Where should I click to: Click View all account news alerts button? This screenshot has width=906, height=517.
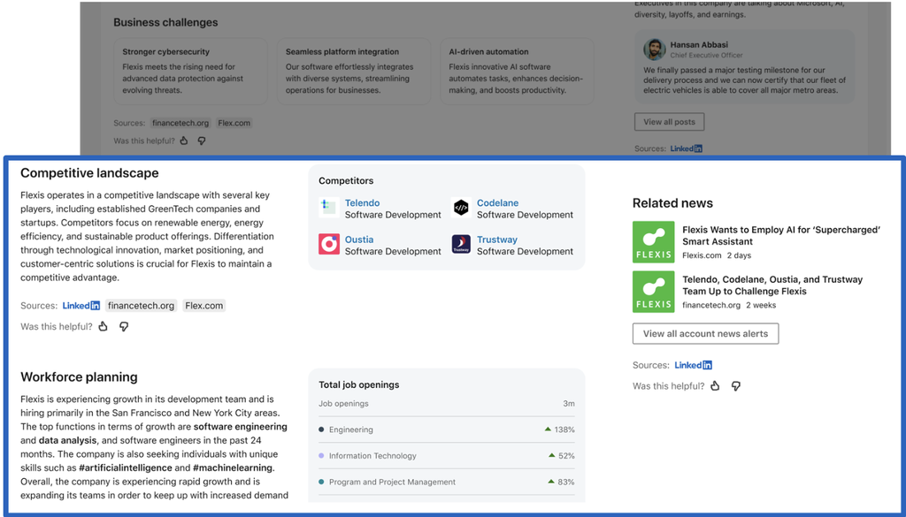(705, 333)
